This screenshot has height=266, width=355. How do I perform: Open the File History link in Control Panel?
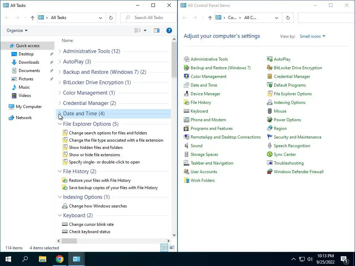click(x=201, y=103)
